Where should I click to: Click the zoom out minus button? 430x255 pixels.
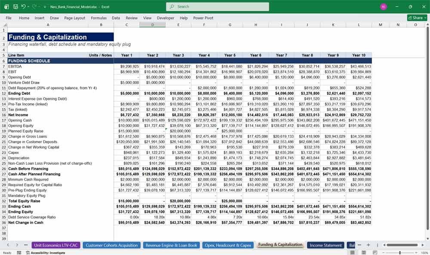click(384, 252)
